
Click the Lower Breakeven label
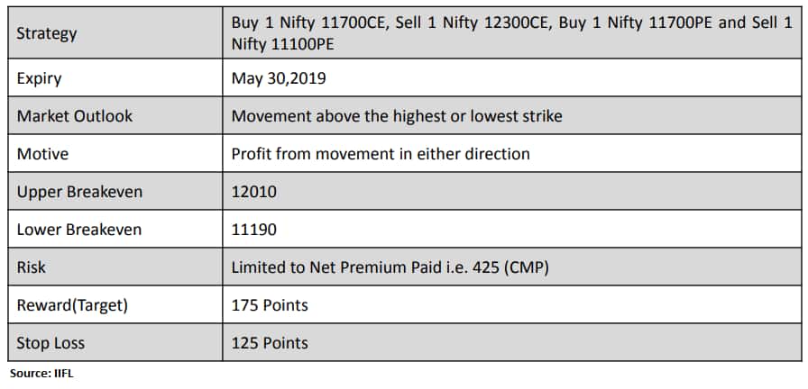[78, 229]
